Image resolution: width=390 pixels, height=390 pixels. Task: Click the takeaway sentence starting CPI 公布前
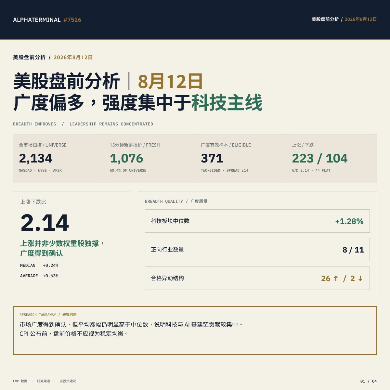pyautogui.click(x=74, y=333)
